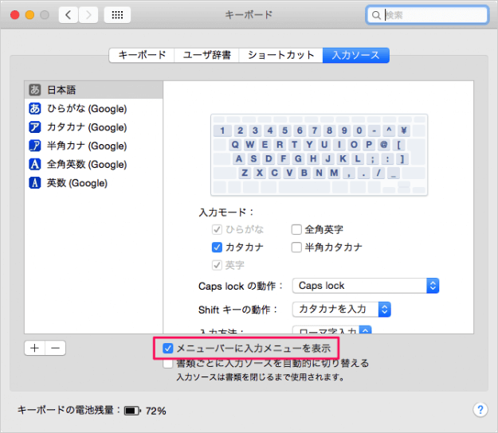Click the keyboard layout preview image
The height and width of the screenshot is (433, 498).
pos(320,154)
